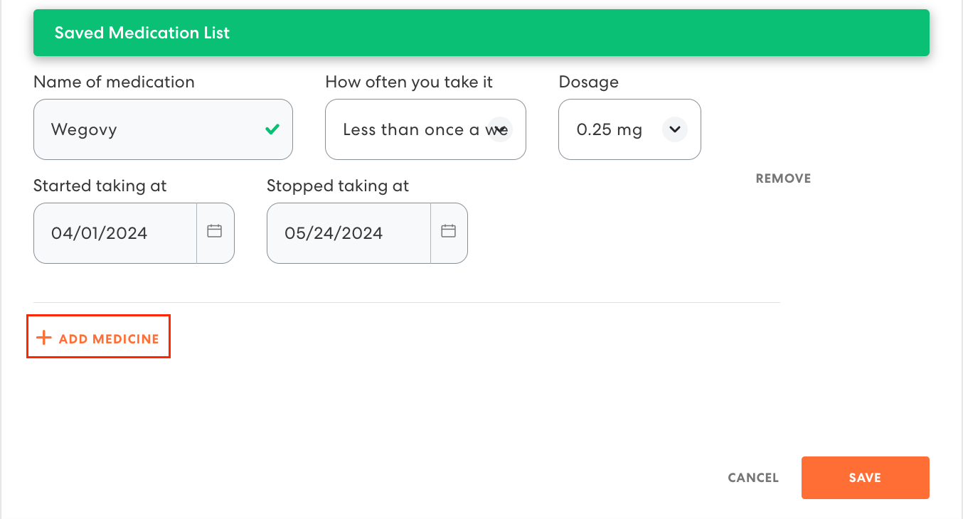
Task: Click the Wegovy medication name field
Action: coord(149,129)
